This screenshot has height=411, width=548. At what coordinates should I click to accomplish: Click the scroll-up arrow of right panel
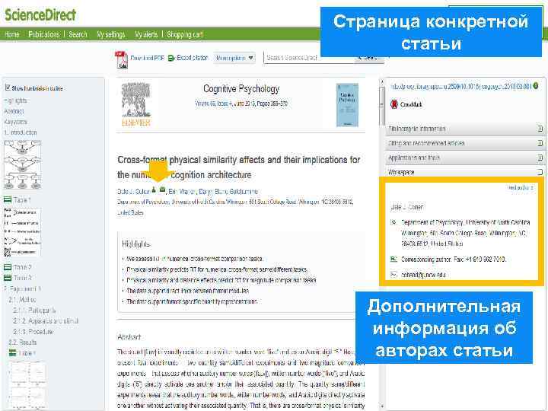tap(381, 81)
